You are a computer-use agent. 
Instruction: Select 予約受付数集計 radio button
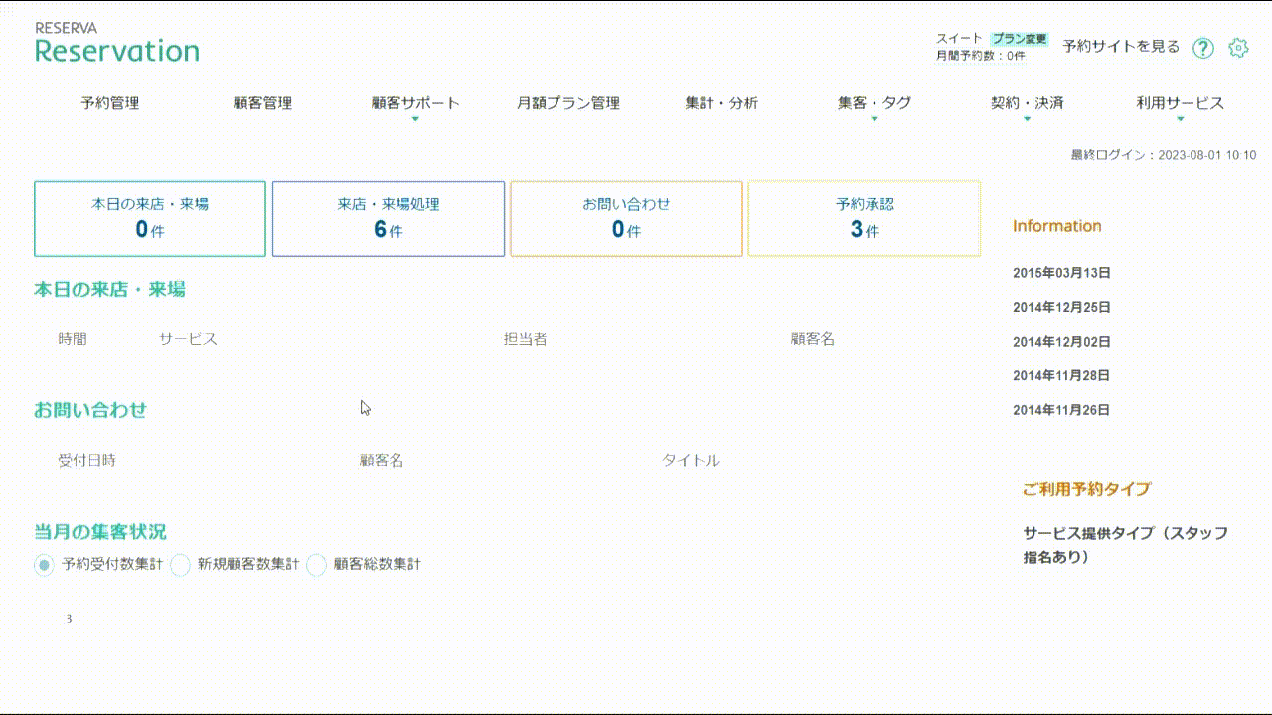(44, 565)
